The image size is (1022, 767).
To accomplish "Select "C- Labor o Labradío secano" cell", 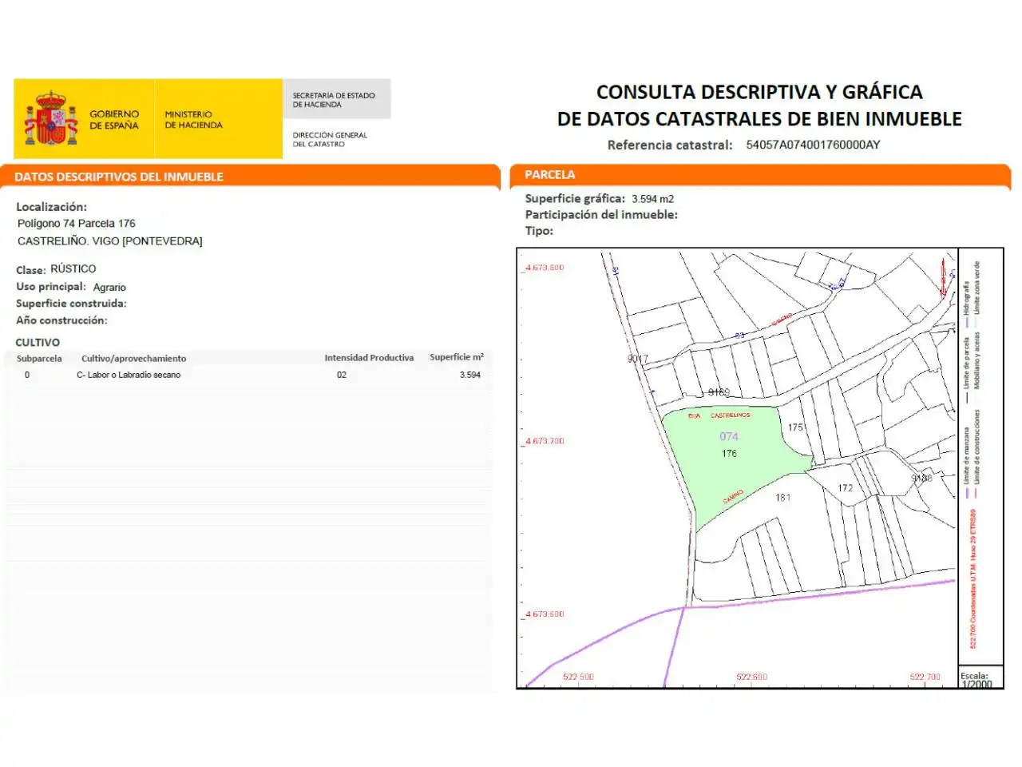I will pyautogui.click(x=129, y=375).
